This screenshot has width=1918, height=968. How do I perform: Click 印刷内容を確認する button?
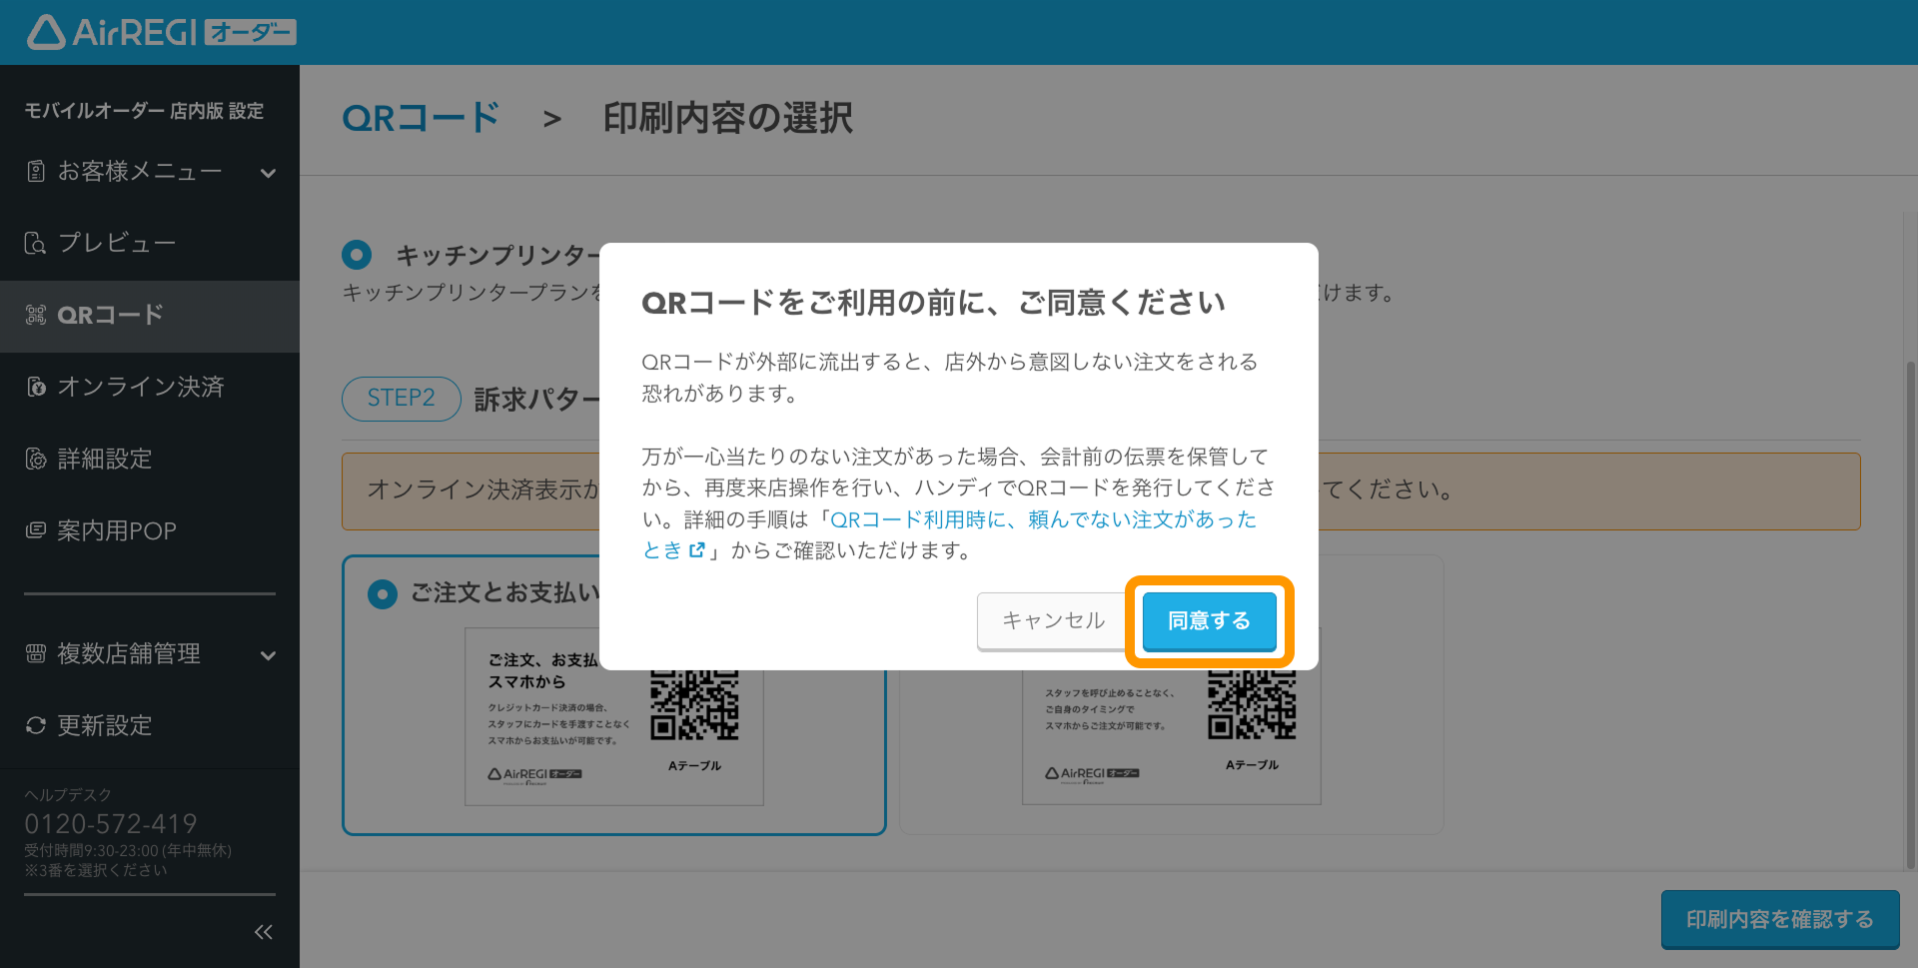pyautogui.click(x=1779, y=919)
